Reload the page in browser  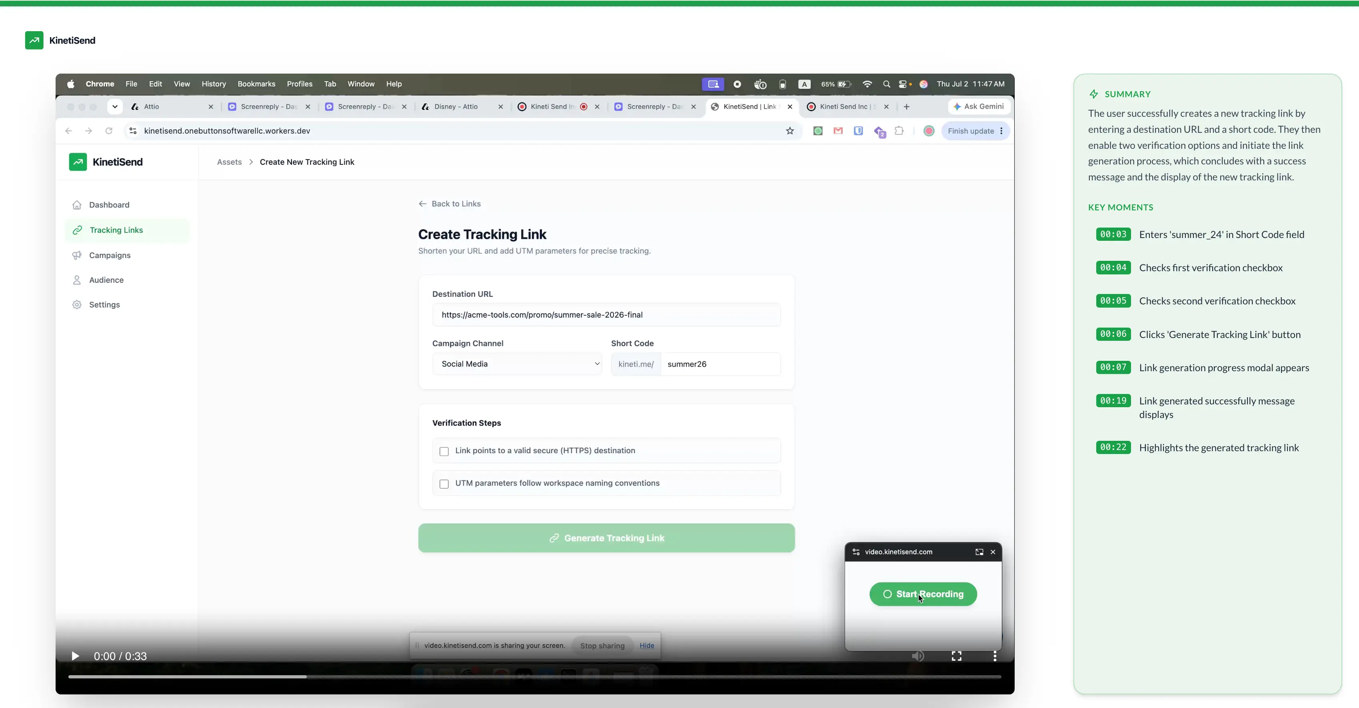point(109,131)
